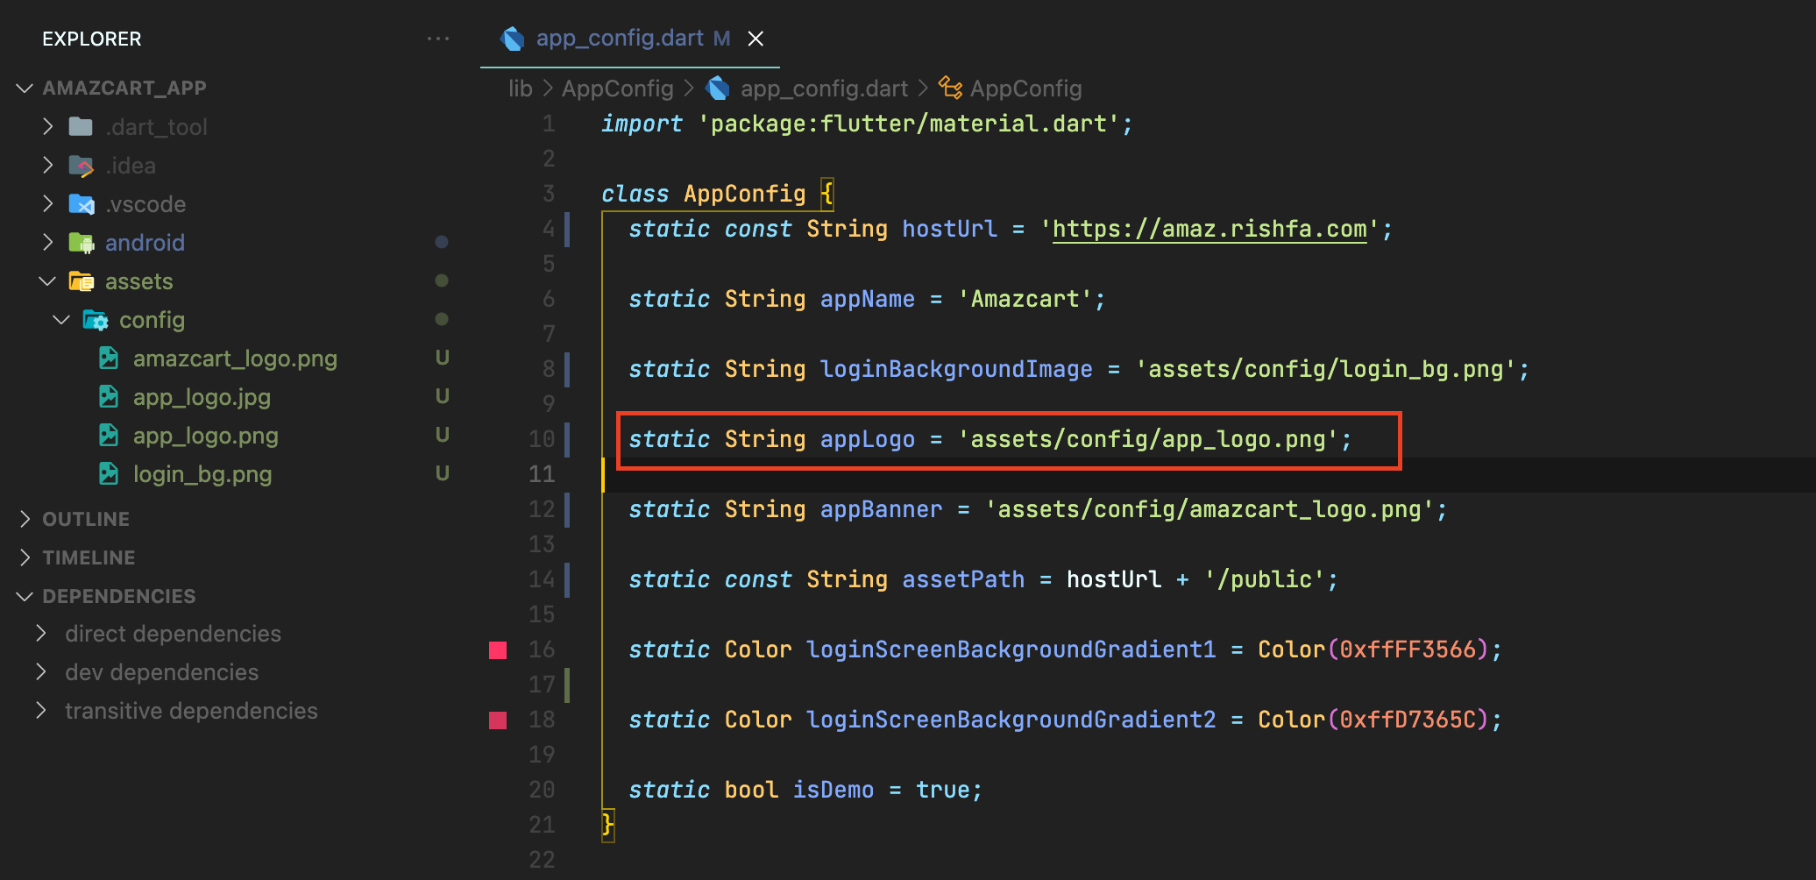Open login_bg.png from the file tree

pyautogui.click(x=202, y=474)
